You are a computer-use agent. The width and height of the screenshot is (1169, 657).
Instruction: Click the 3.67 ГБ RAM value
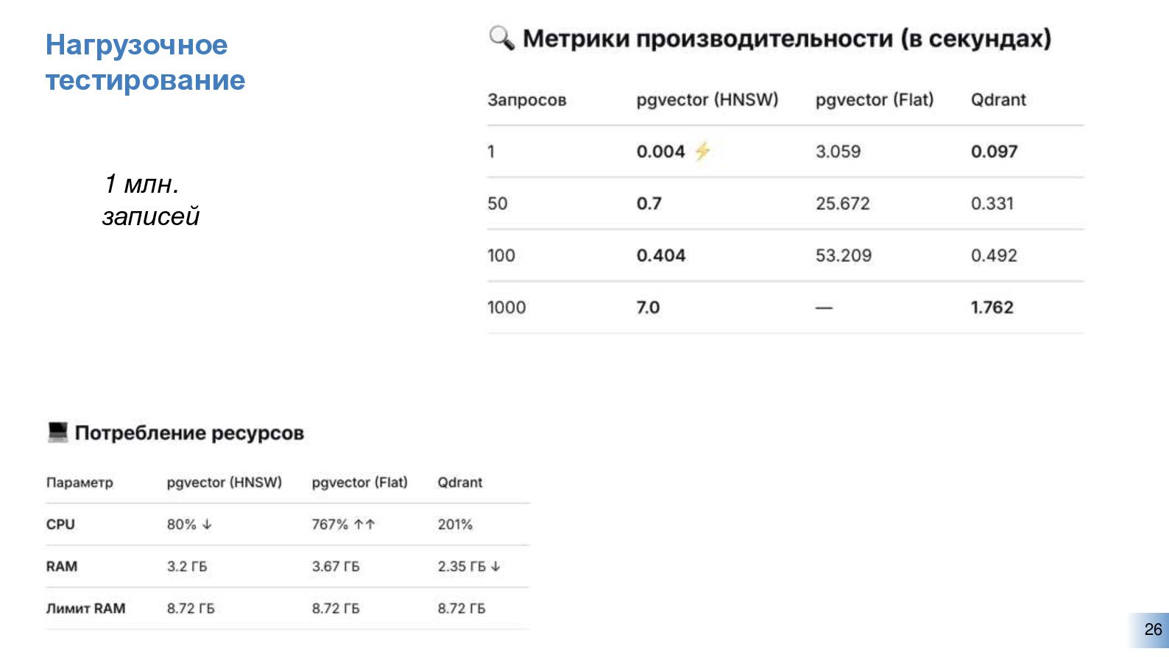pyautogui.click(x=336, y=567)
